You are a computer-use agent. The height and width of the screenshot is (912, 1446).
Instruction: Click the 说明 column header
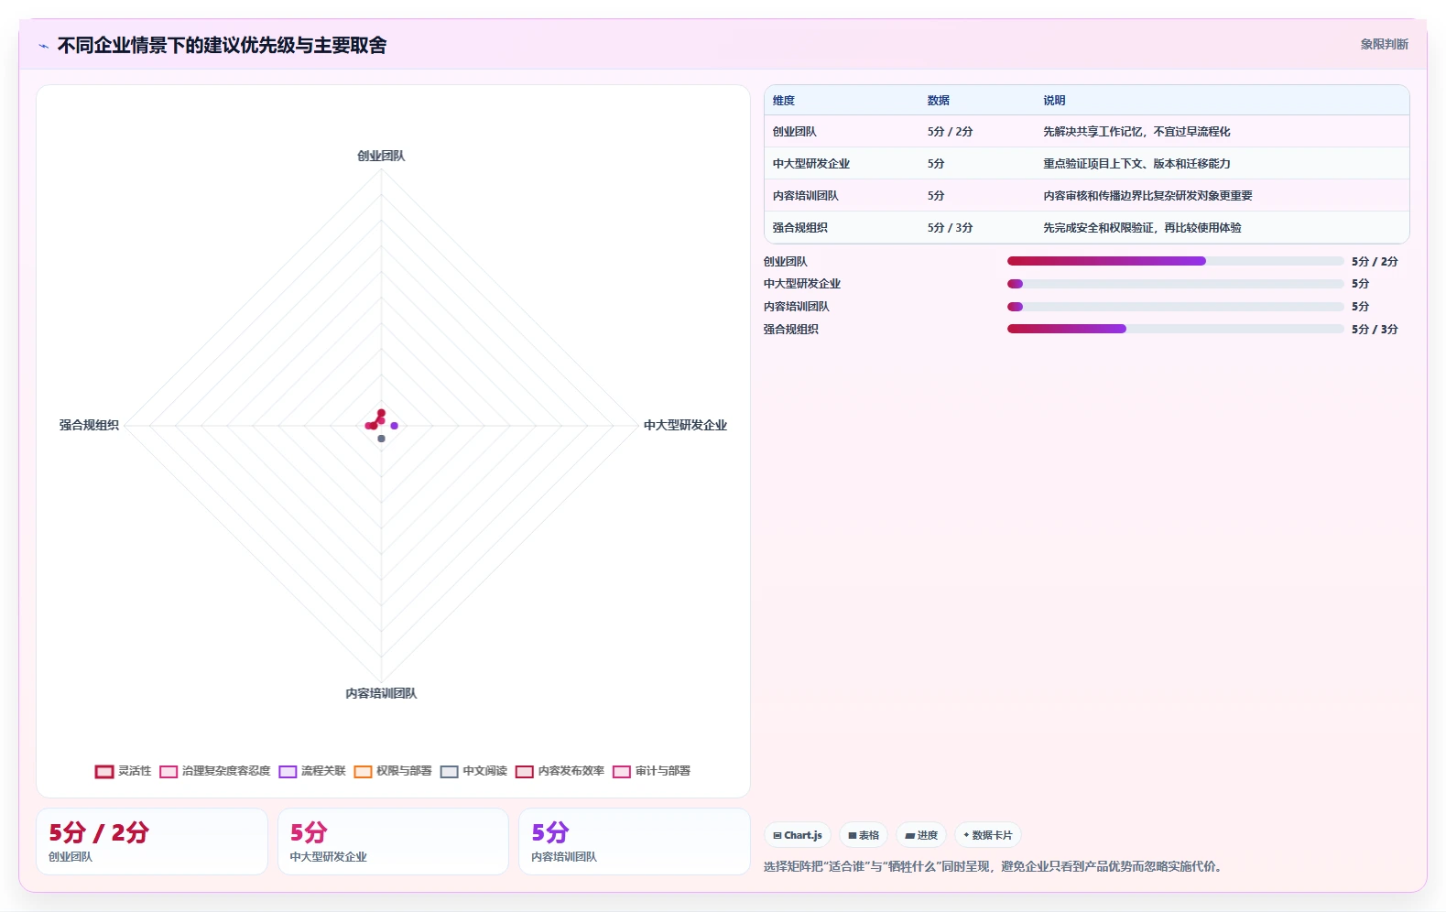[1054, 101]
